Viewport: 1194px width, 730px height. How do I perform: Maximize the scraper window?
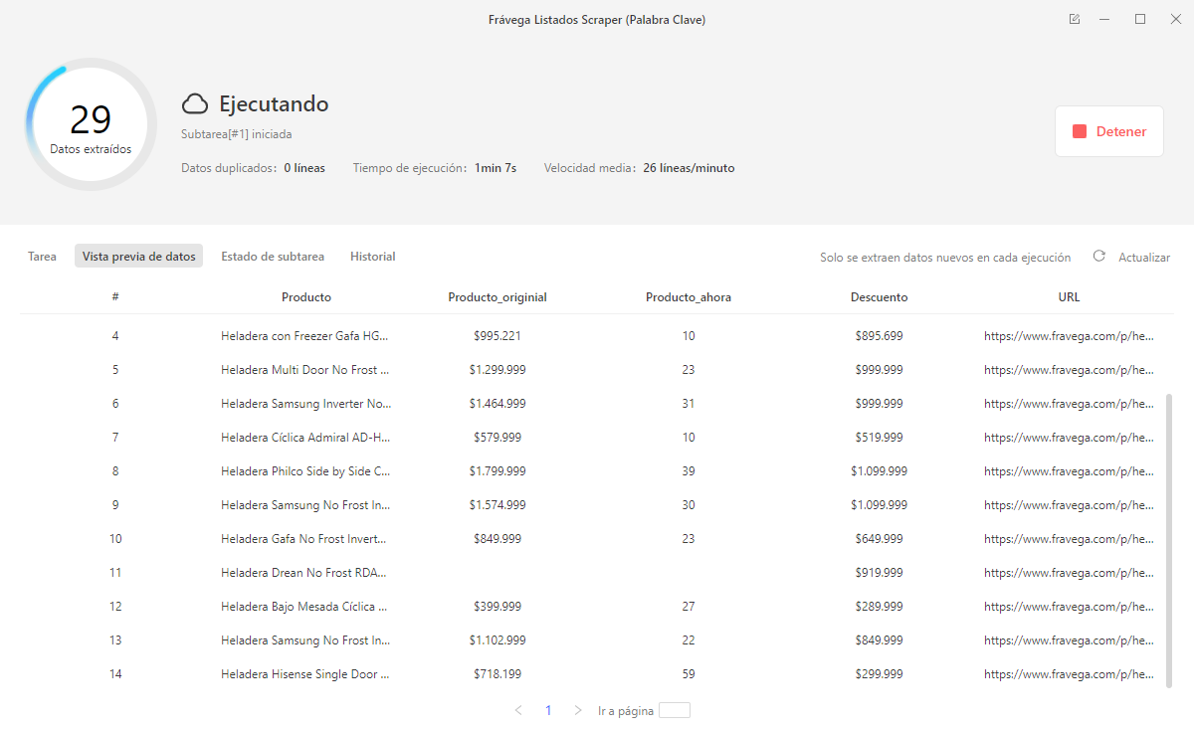point(1140,20)
